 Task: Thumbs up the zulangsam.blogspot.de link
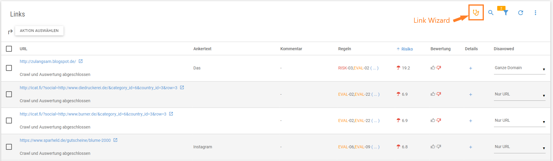tap(433, 68)
